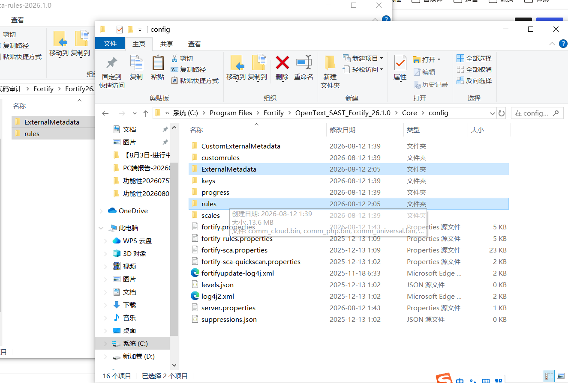Select the log4j2.xml file
The width and height of the screenshot is (568, 383).
(x=218, y=296)
